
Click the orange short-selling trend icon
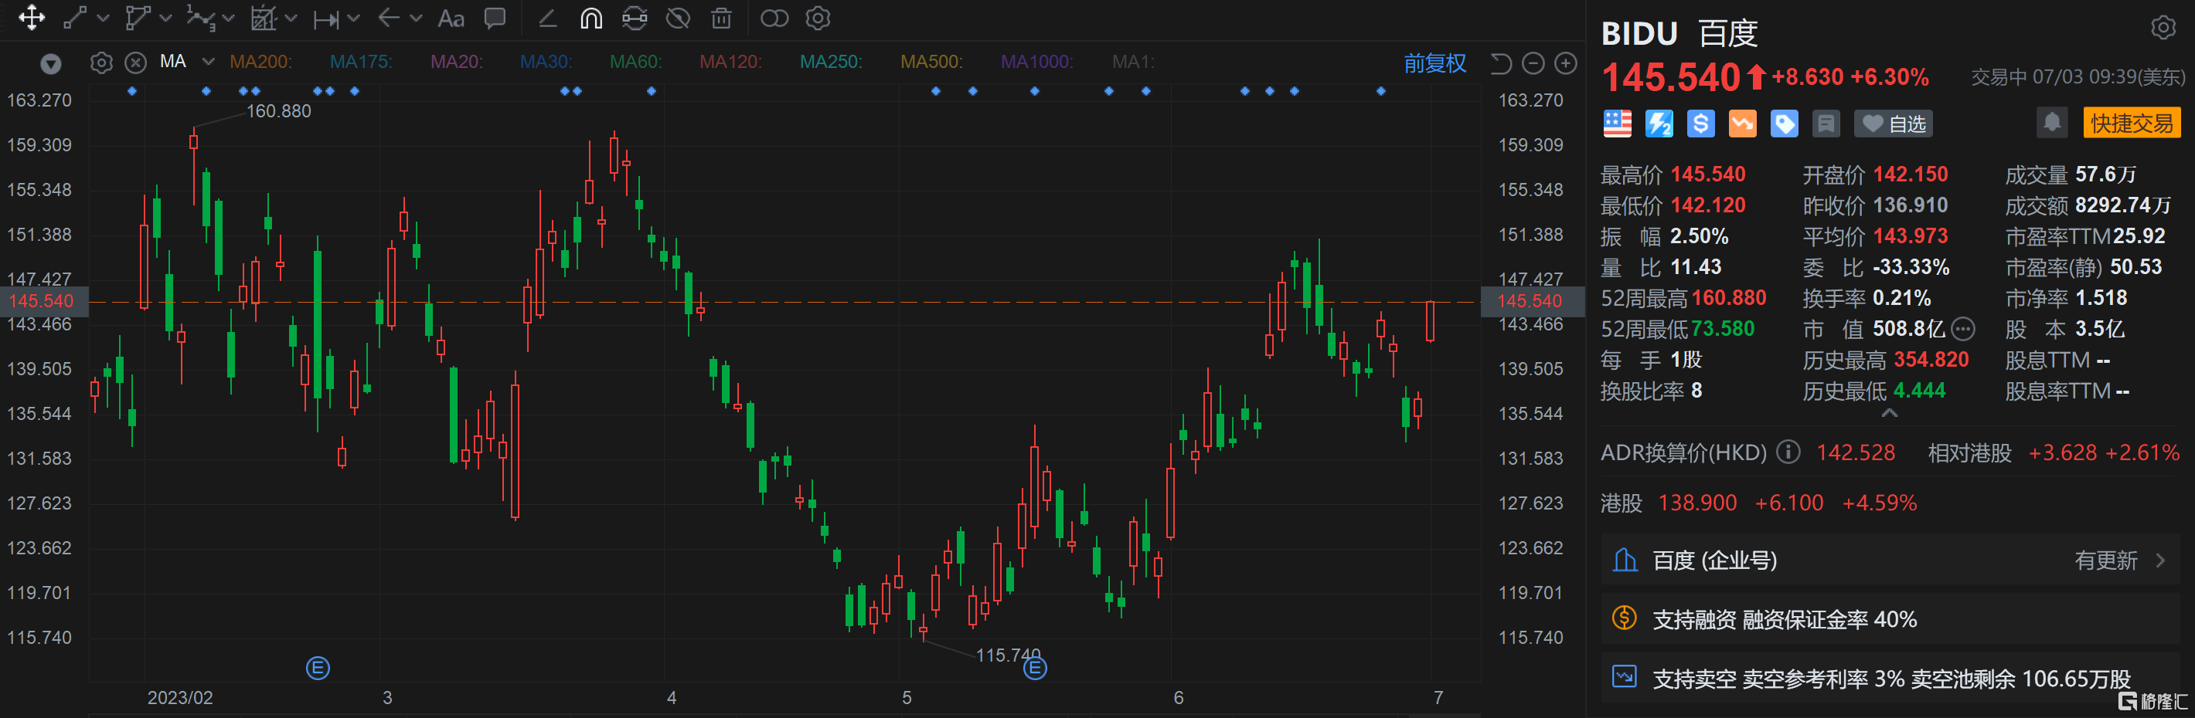click(x=1741, y=124)
